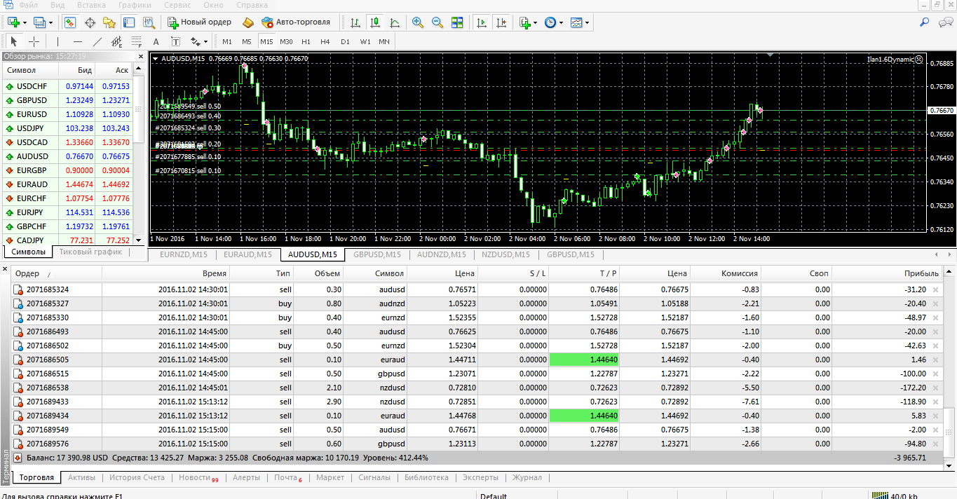Screen dimensions: 957x499
Task: Click the chart shift triangle marker atop chart
Action: (x=771, y=55)
